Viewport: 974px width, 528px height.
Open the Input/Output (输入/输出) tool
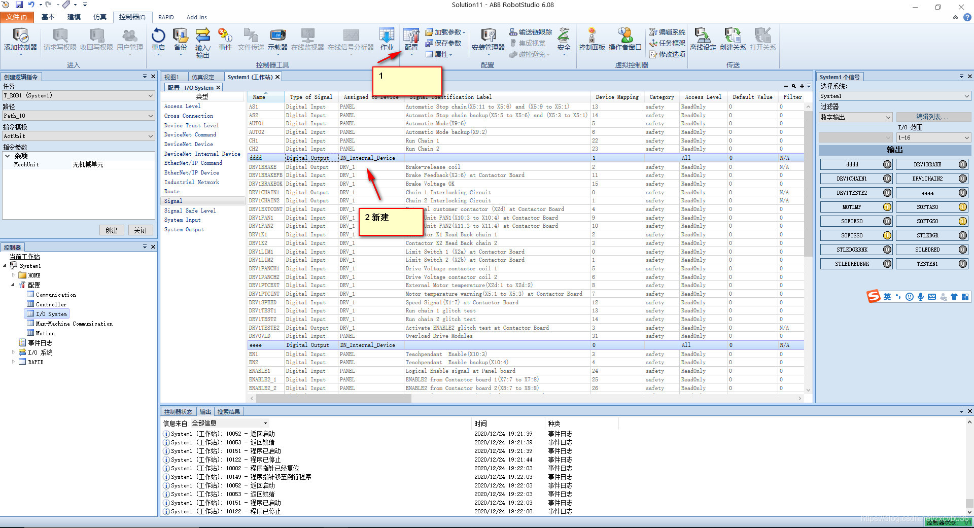(202, 43)
